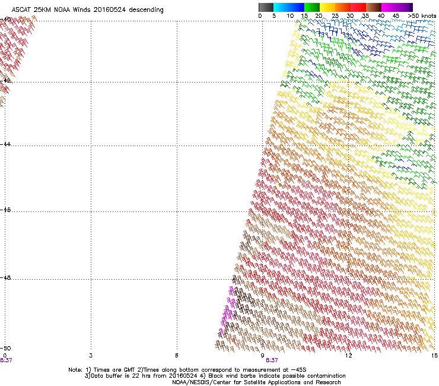This screenshot has width=439, height=386.
Task: Click the magenta-purple 40-50 knots color bar segment
Action: point(397,7)
